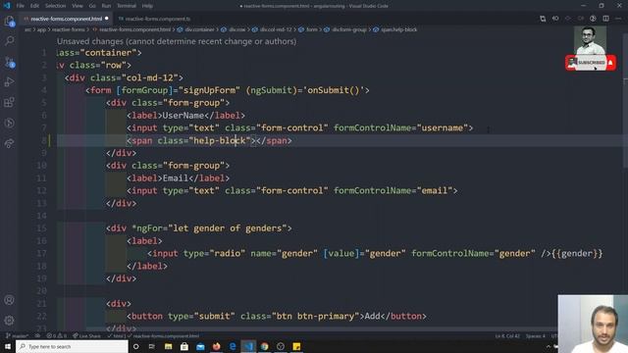Click the div.col-md-12 breadcrumb

(x=276, y=29)
